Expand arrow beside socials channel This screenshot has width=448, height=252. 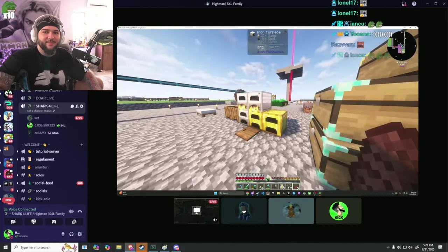(17, 191)
